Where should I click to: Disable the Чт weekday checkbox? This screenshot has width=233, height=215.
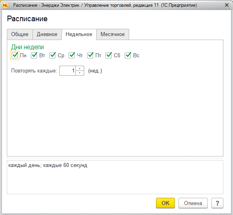[x=72, y=55]
